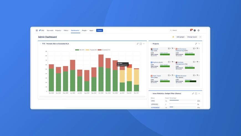Open reports dropdown for Web Browser App project
This screenshot has height=136, width=241.
pyautogui.click(x=194, y=75)
